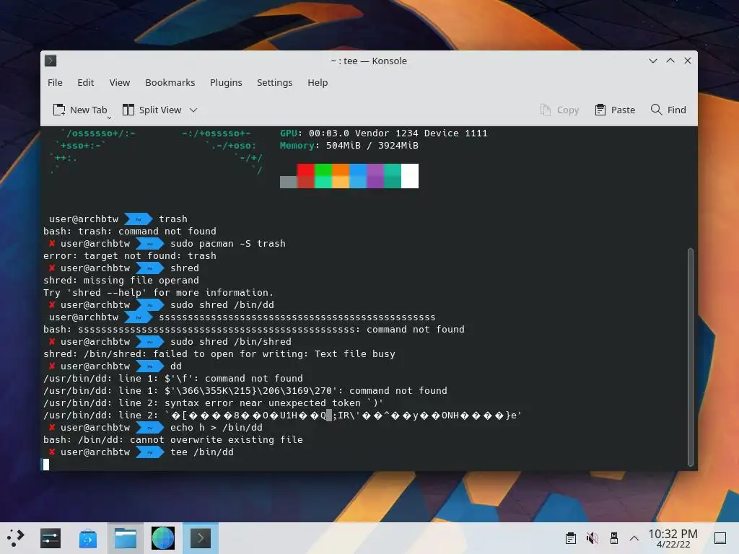Open the Bookmarks menu

170,82
